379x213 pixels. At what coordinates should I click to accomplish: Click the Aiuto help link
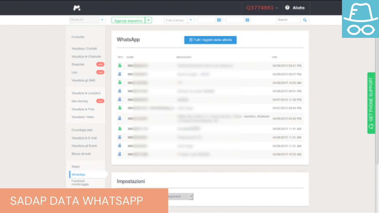coord(298,8)
